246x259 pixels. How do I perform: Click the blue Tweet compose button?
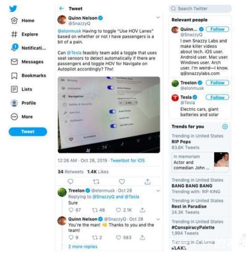click(28, 132)
